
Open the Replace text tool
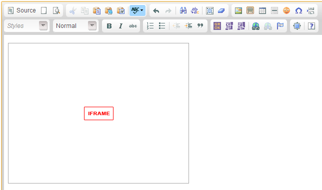click(x=195, y=10)
